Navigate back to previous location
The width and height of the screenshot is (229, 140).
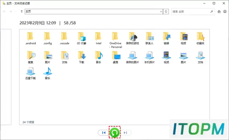point(4,11)
